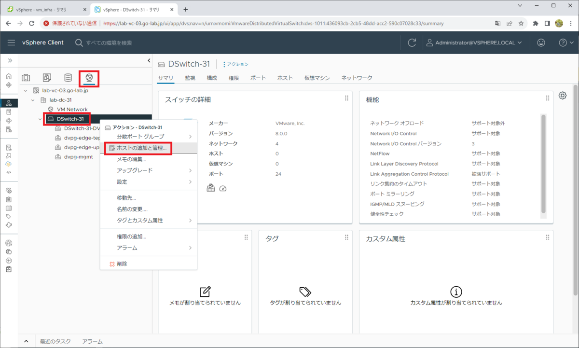
Task: Choose 移動先... menu item
Action: pyautogui.click(x=149, y=198)
